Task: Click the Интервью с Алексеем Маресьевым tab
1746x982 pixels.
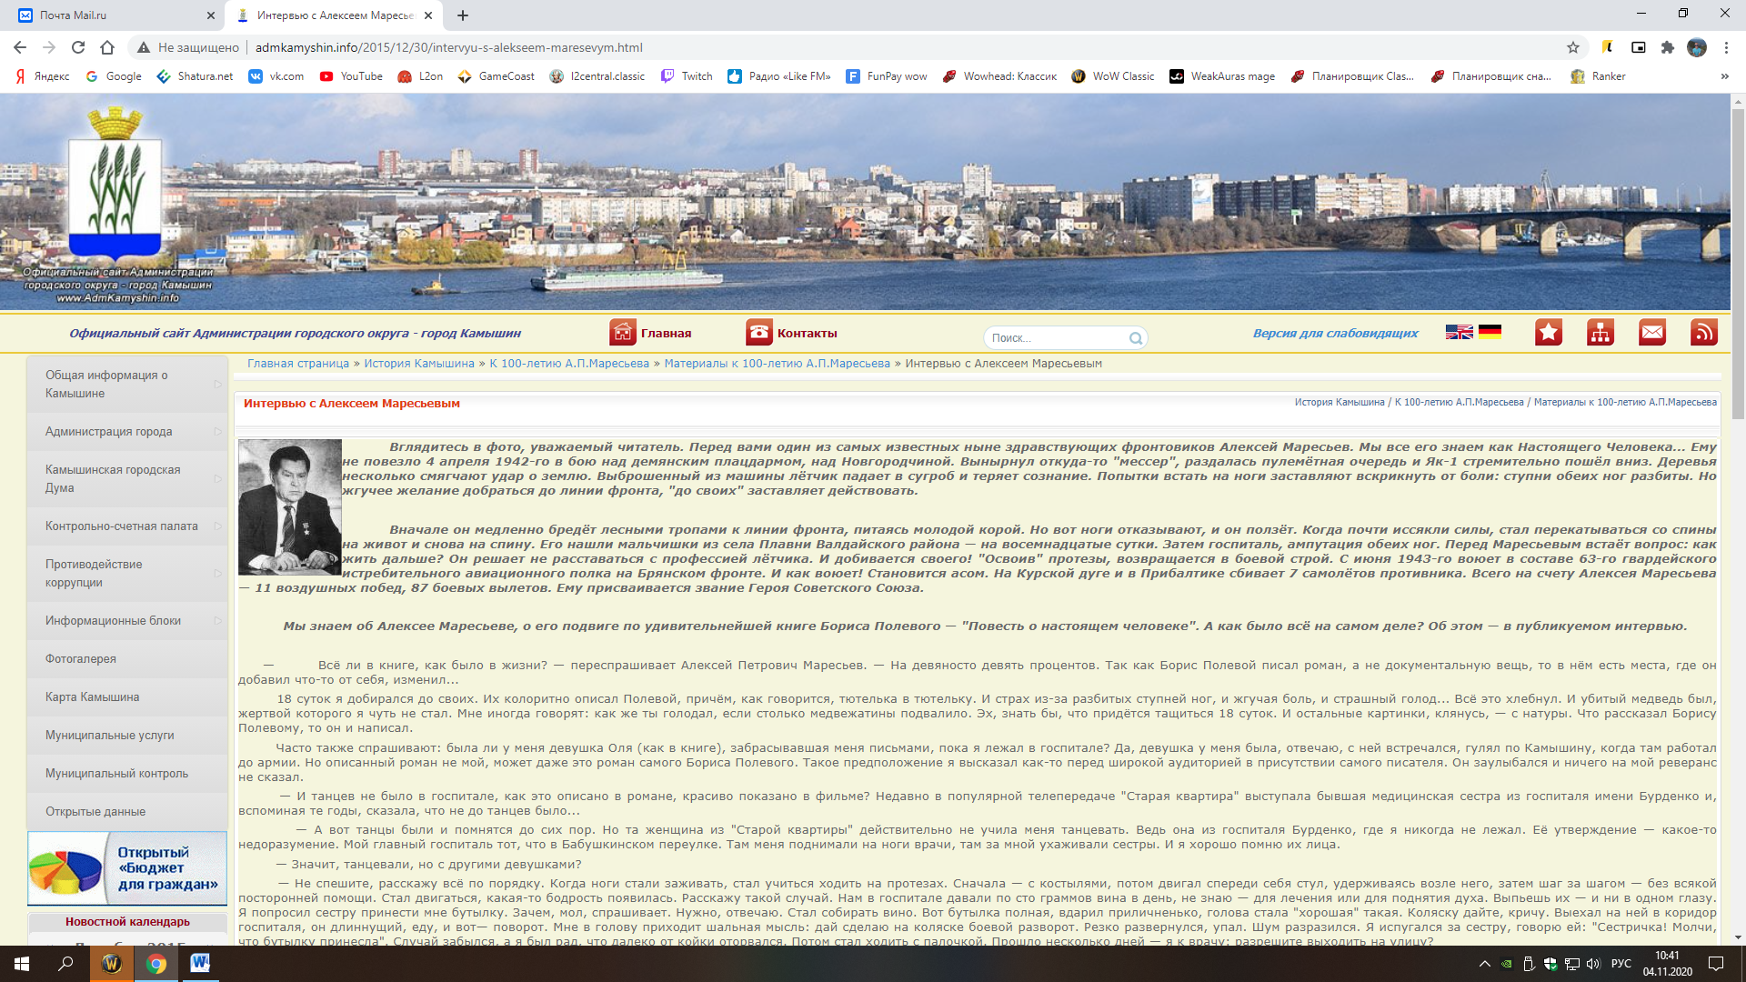Action: 334,15
